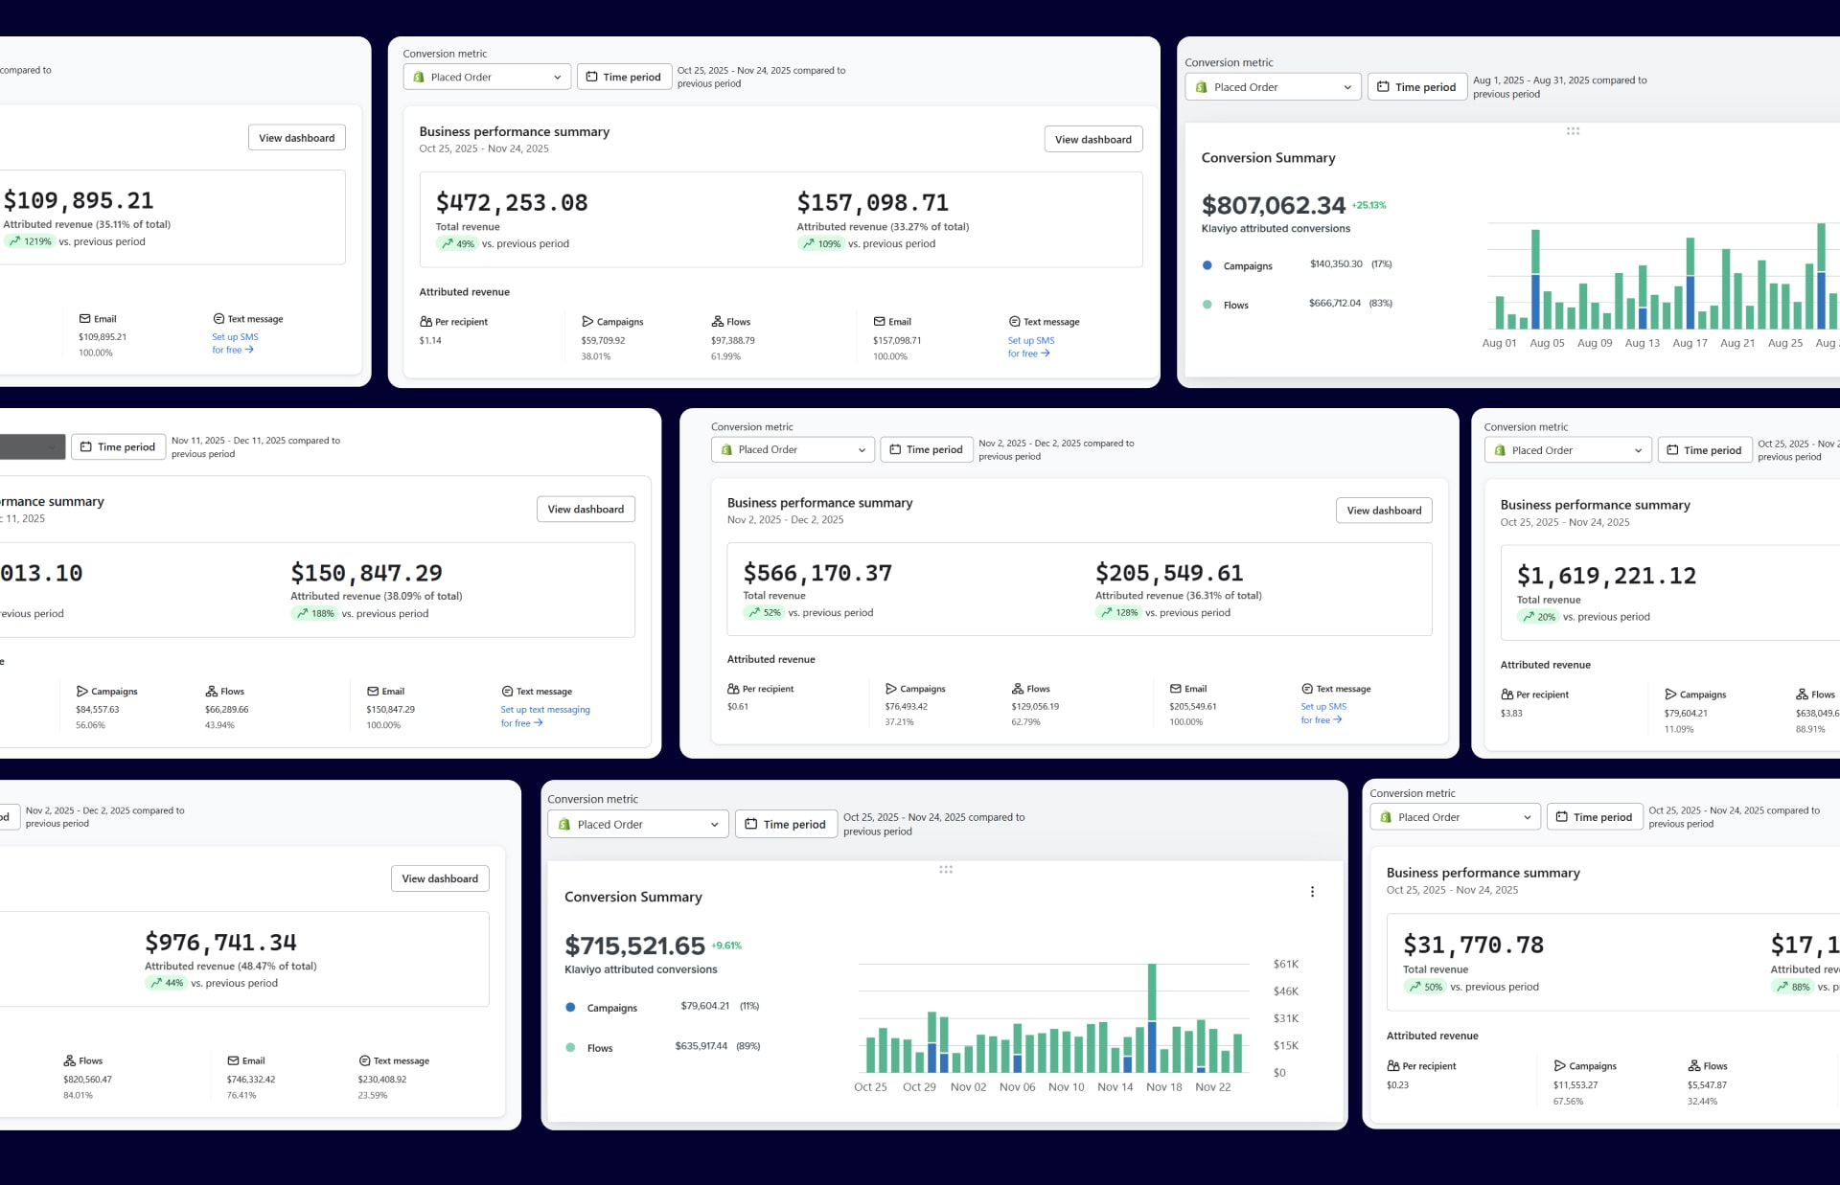Viewport: 1840px width, 1185px height.
Task: Click Text message icon in $566,170.37 card
Action: [1307, 689]
